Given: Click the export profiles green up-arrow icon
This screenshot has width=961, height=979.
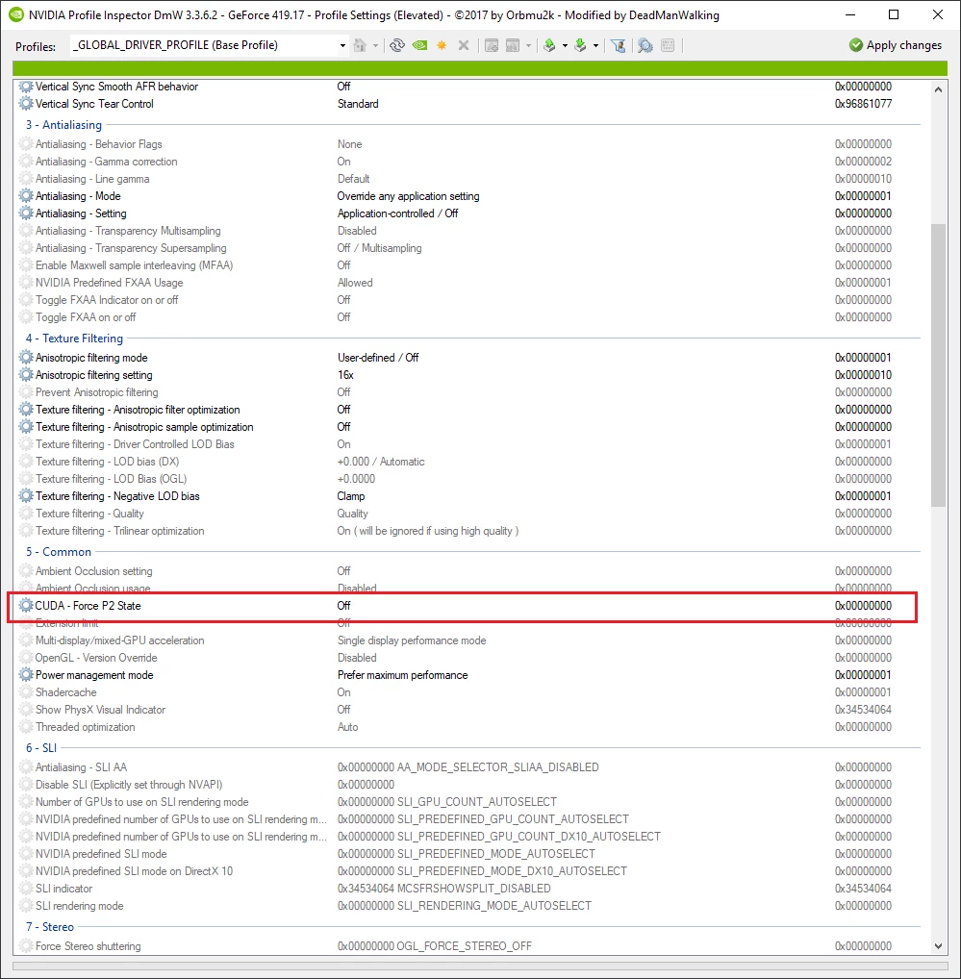Looking at the screenshot, I should 549,45.
